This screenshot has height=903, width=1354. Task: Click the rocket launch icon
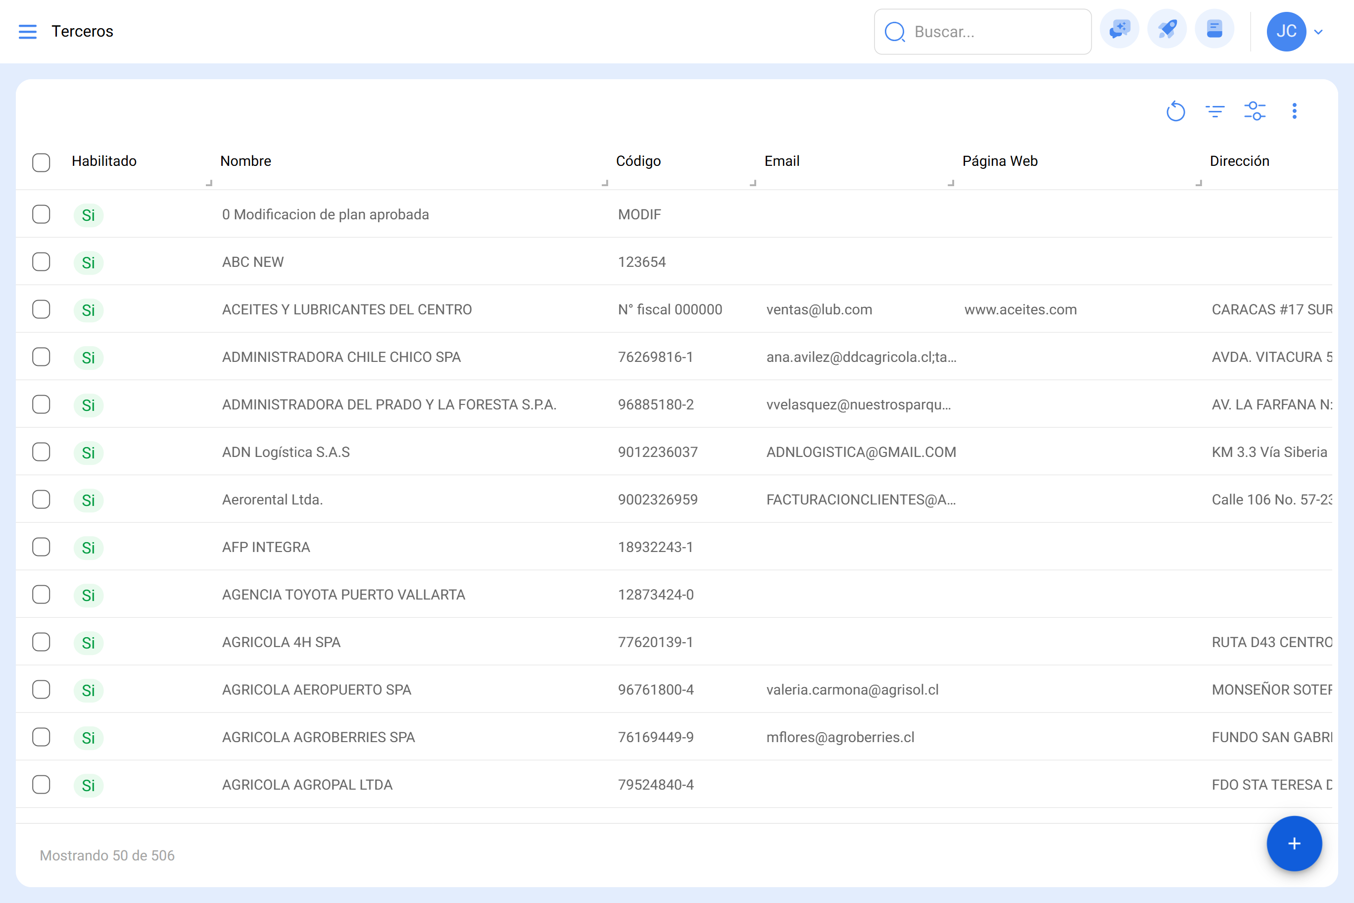click(x=1167, y=30)
